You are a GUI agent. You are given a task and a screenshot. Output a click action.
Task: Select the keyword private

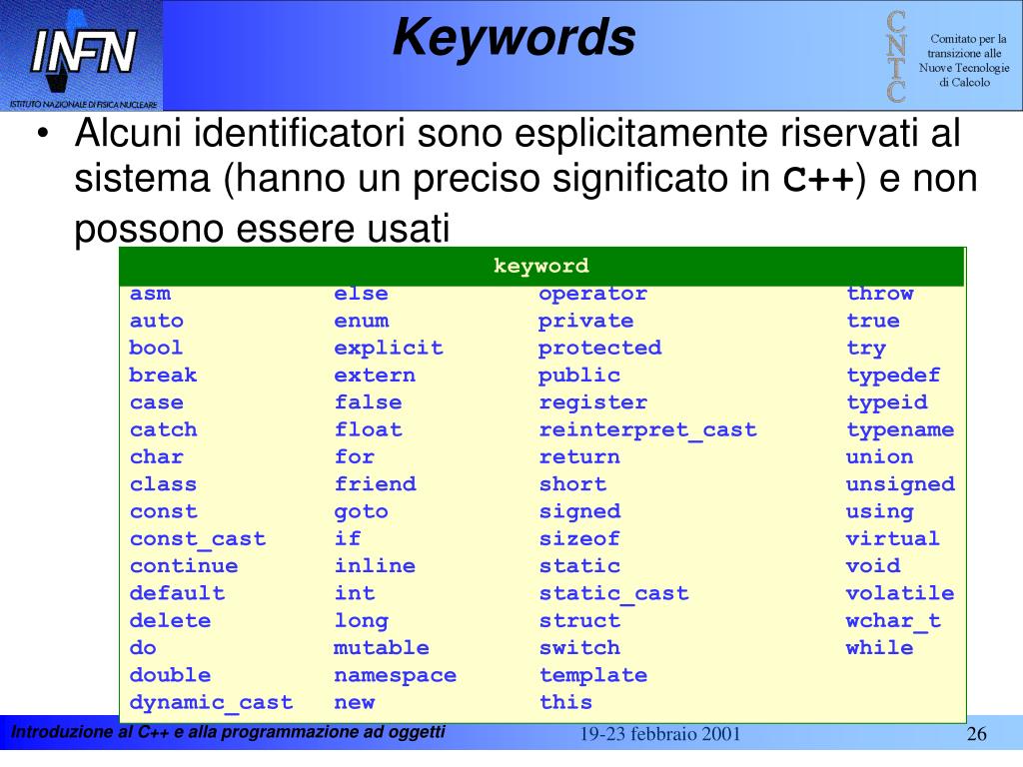pos(585,323)
